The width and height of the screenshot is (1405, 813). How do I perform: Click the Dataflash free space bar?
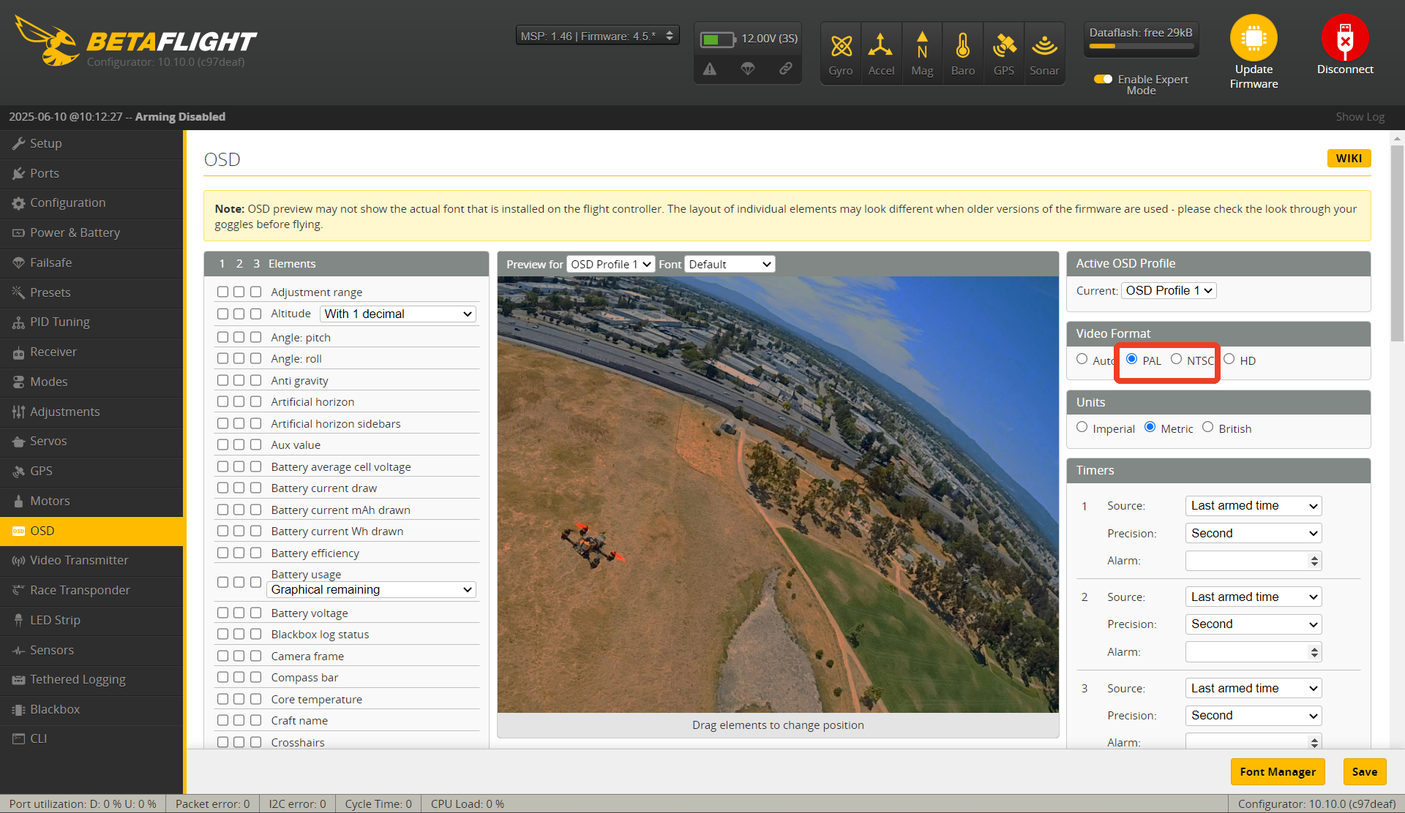coord(1141,46)
